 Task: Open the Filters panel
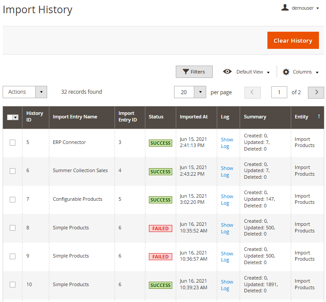[x=194, y=72]
